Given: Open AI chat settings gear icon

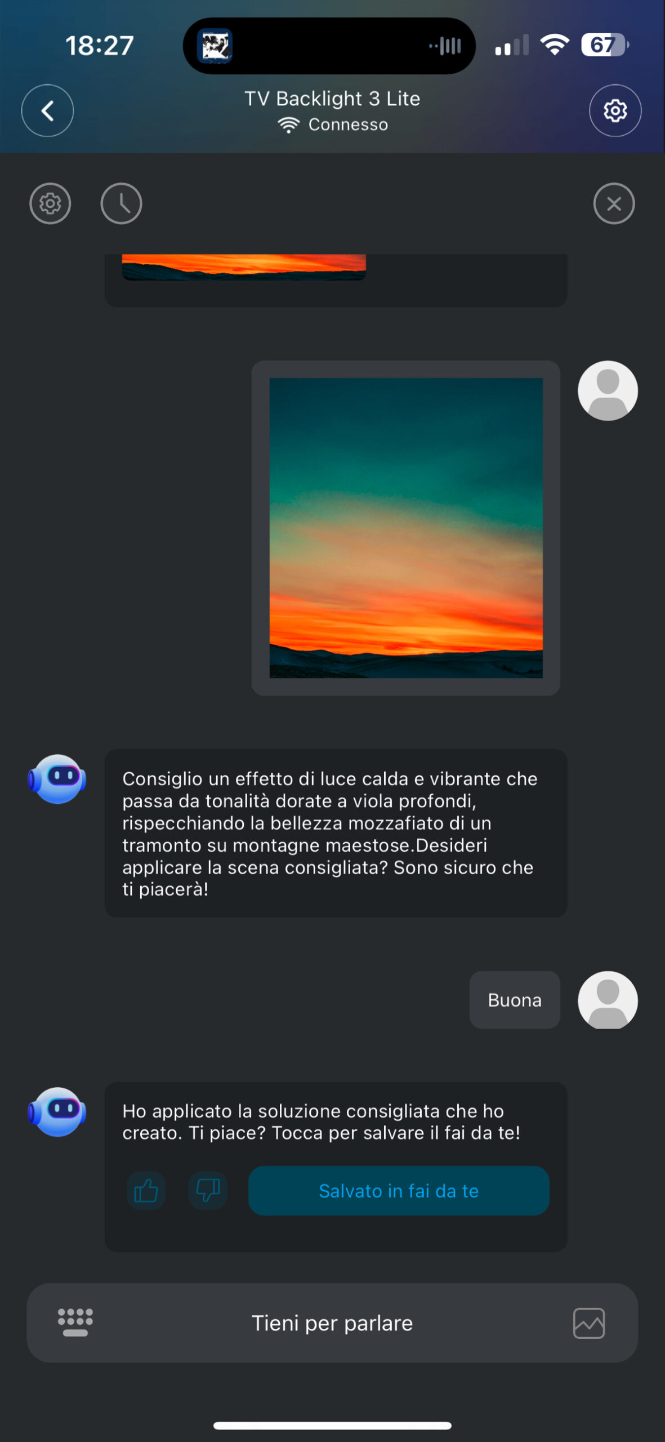Looking at the screenshot, I should point(50,203).
